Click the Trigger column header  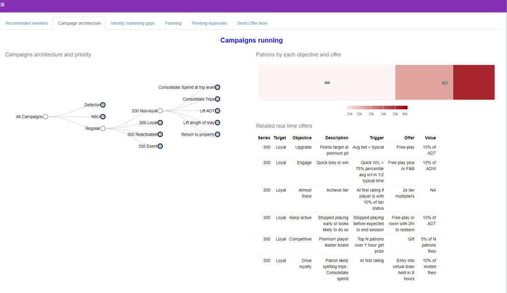click(377, 138)
